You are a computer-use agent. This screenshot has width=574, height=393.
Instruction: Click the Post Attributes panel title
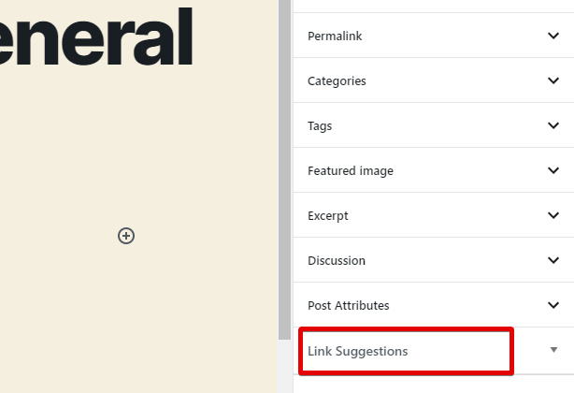(349, 306)
